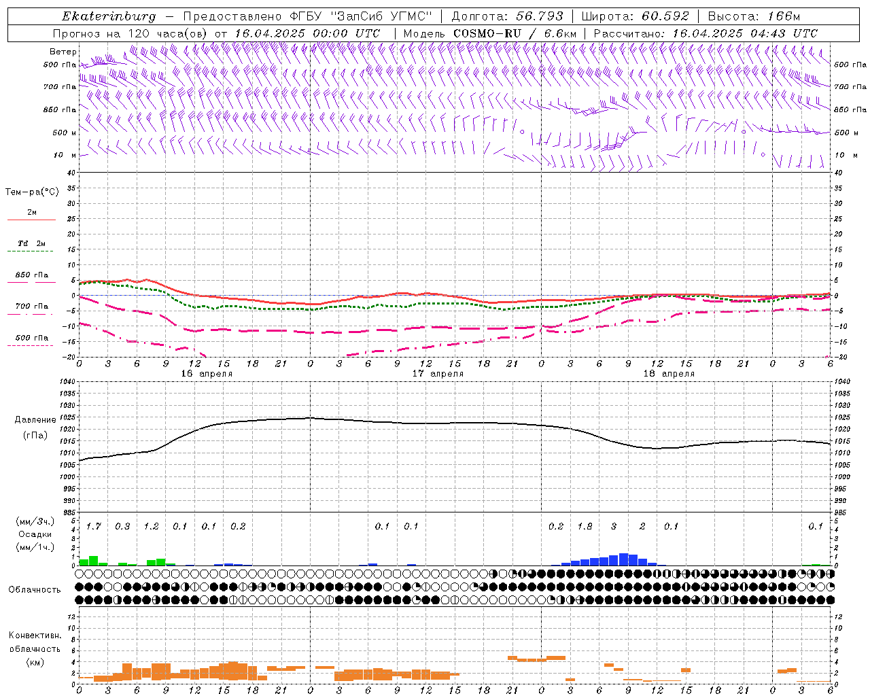
Task: Click the '10 м' label on right wind axis
Action: tap(845, 155)
